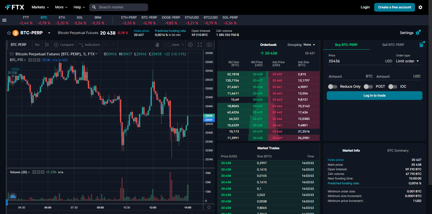432x214 pixels.
Task: Collapse the chart legend box icon
Action: tap(12, 54)
